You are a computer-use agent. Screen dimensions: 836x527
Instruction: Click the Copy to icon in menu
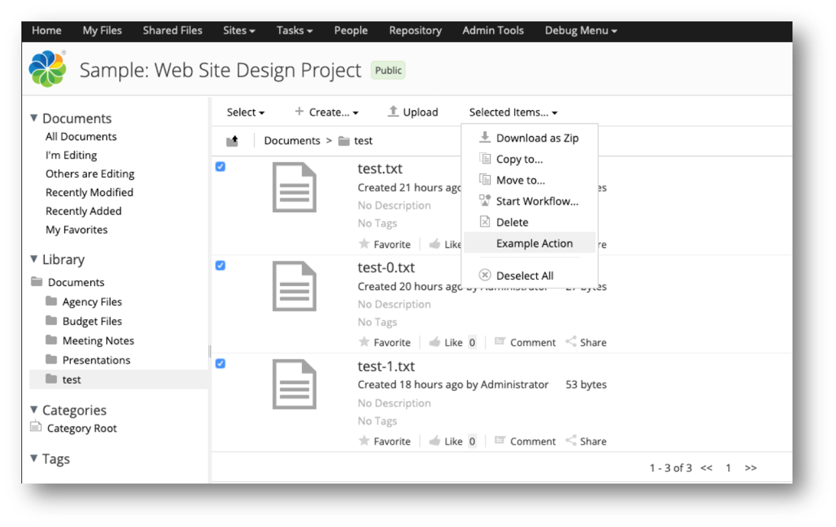pyautogui.click(x=485, y=159)
